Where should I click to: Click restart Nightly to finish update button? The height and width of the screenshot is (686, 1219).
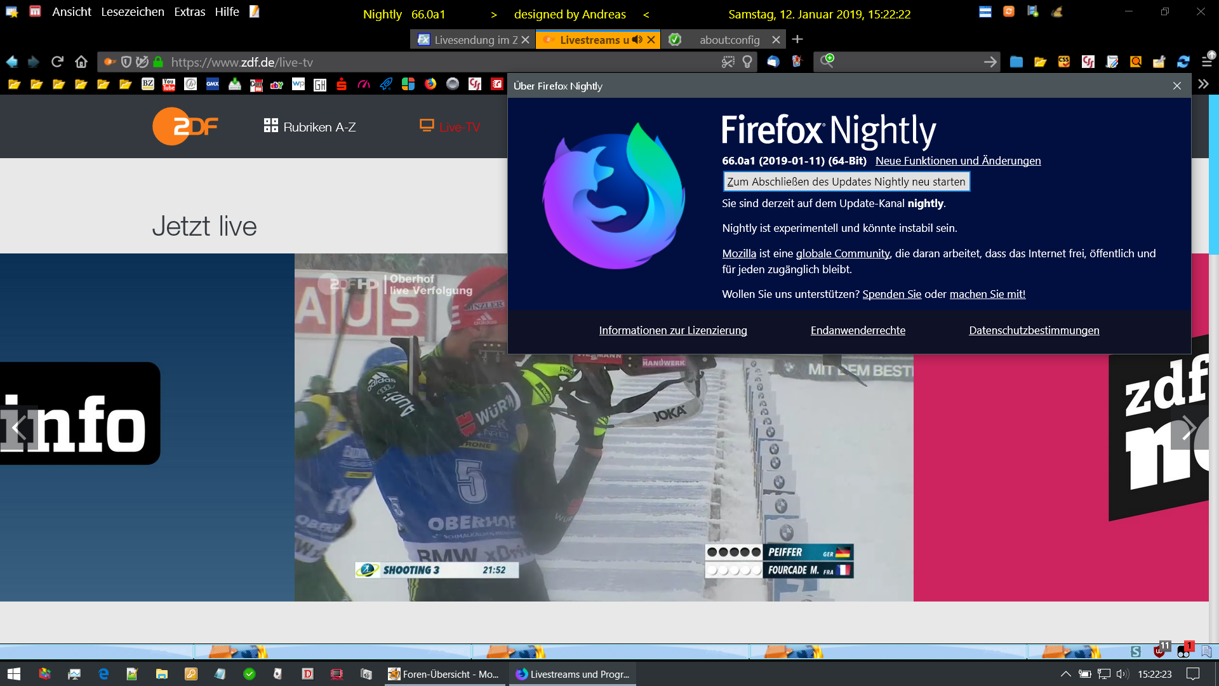click(846, 182)
